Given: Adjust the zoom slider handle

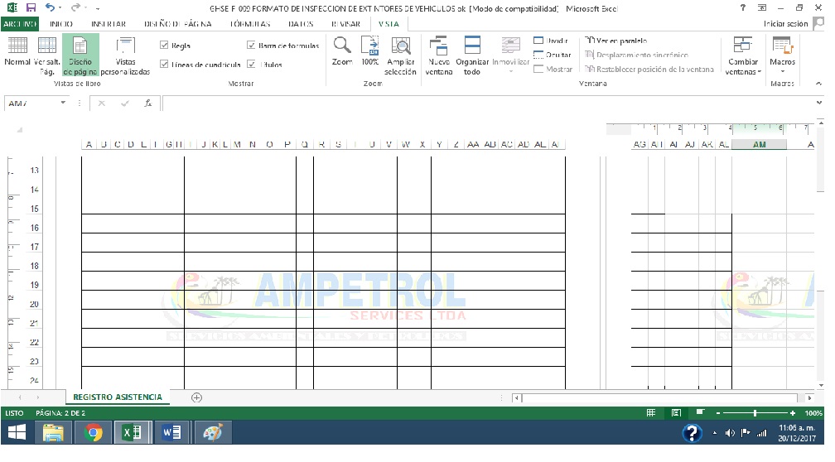Looking at the screenshot, I should coord(755,413).
